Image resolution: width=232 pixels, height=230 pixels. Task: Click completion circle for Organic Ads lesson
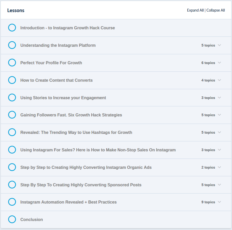[x=12, y=167]
